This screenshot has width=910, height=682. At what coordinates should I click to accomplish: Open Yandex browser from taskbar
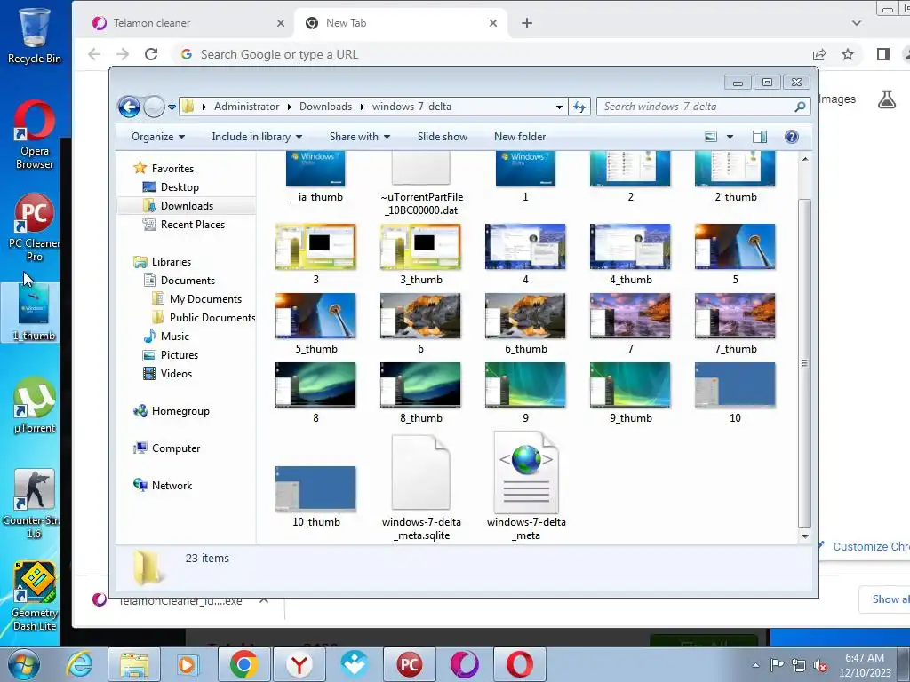(299, 664)
